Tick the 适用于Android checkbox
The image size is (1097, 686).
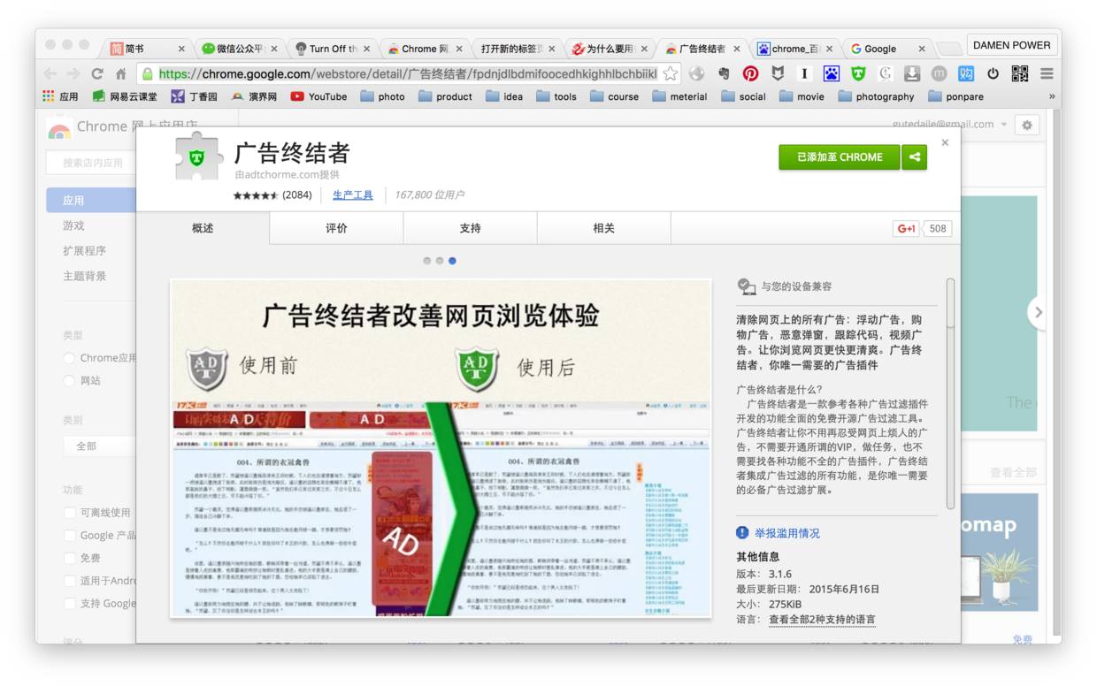click(69, 581)
